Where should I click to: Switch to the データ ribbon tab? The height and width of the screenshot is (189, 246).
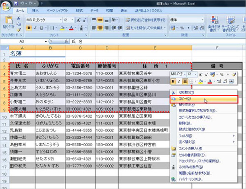pos(94,11)
